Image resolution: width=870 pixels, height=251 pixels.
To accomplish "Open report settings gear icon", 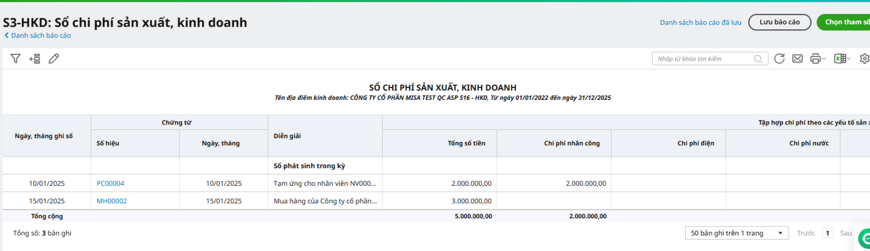I will click(x=864, y=59).
